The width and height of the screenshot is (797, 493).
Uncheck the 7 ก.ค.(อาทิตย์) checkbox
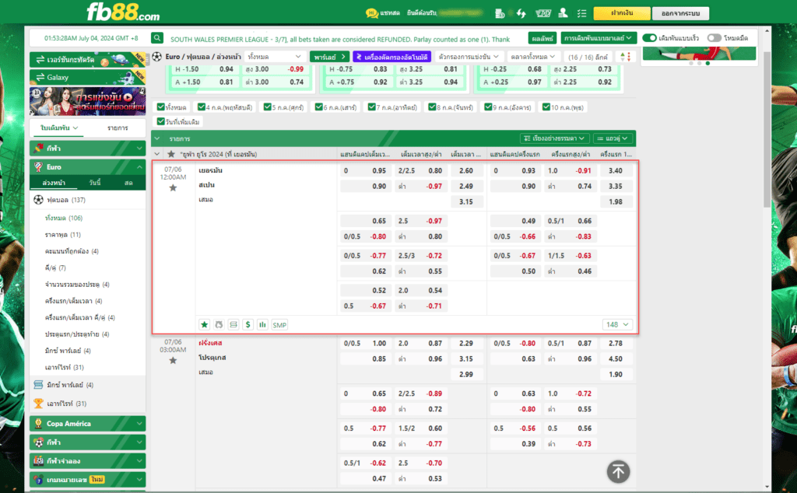click(371, 107)
